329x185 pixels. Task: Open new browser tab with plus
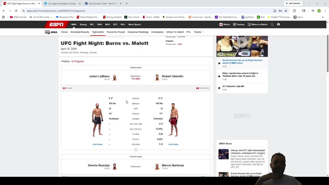point(127,3)
